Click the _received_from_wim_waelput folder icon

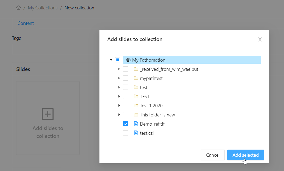(136, 69)
